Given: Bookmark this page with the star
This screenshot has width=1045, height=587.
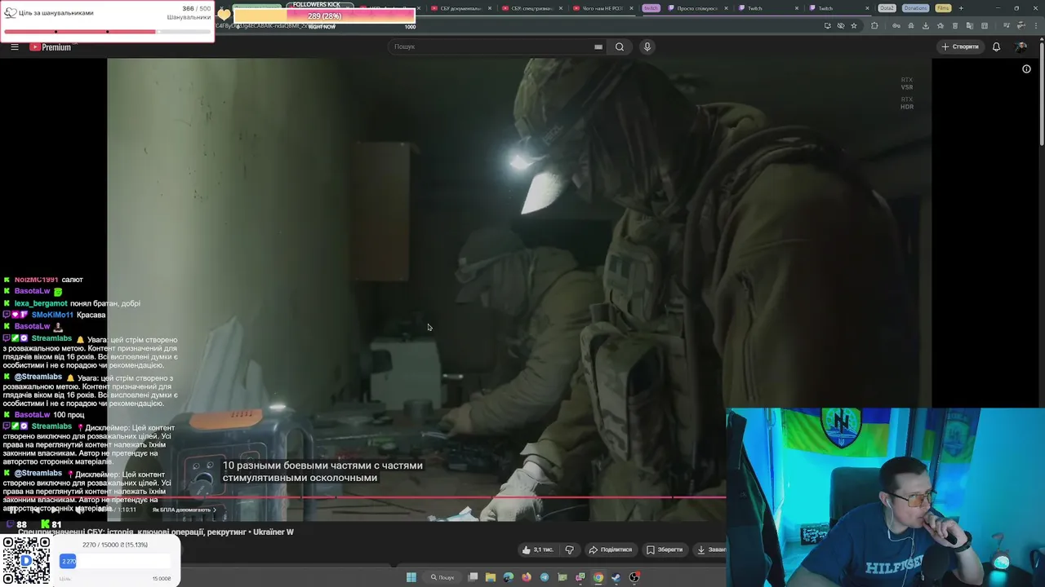Looking at the screenshot, I should tap(854, 25).
